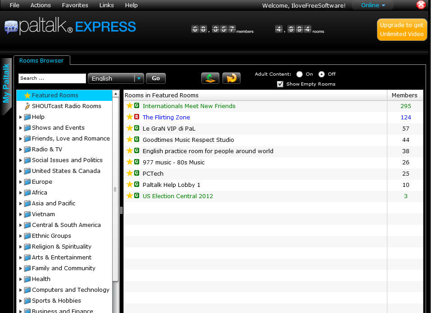The image size is (431, 313).
Task: Click the red R rating icon for The Flirting Zone
Action: click(136, 117)
